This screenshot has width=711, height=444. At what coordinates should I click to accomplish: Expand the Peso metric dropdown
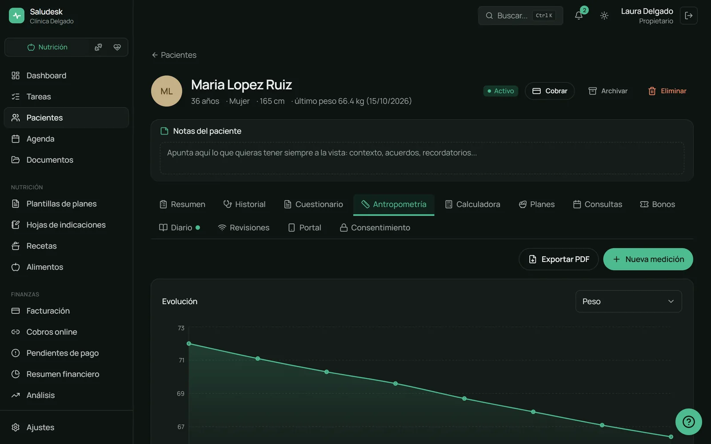click(628, 301)
